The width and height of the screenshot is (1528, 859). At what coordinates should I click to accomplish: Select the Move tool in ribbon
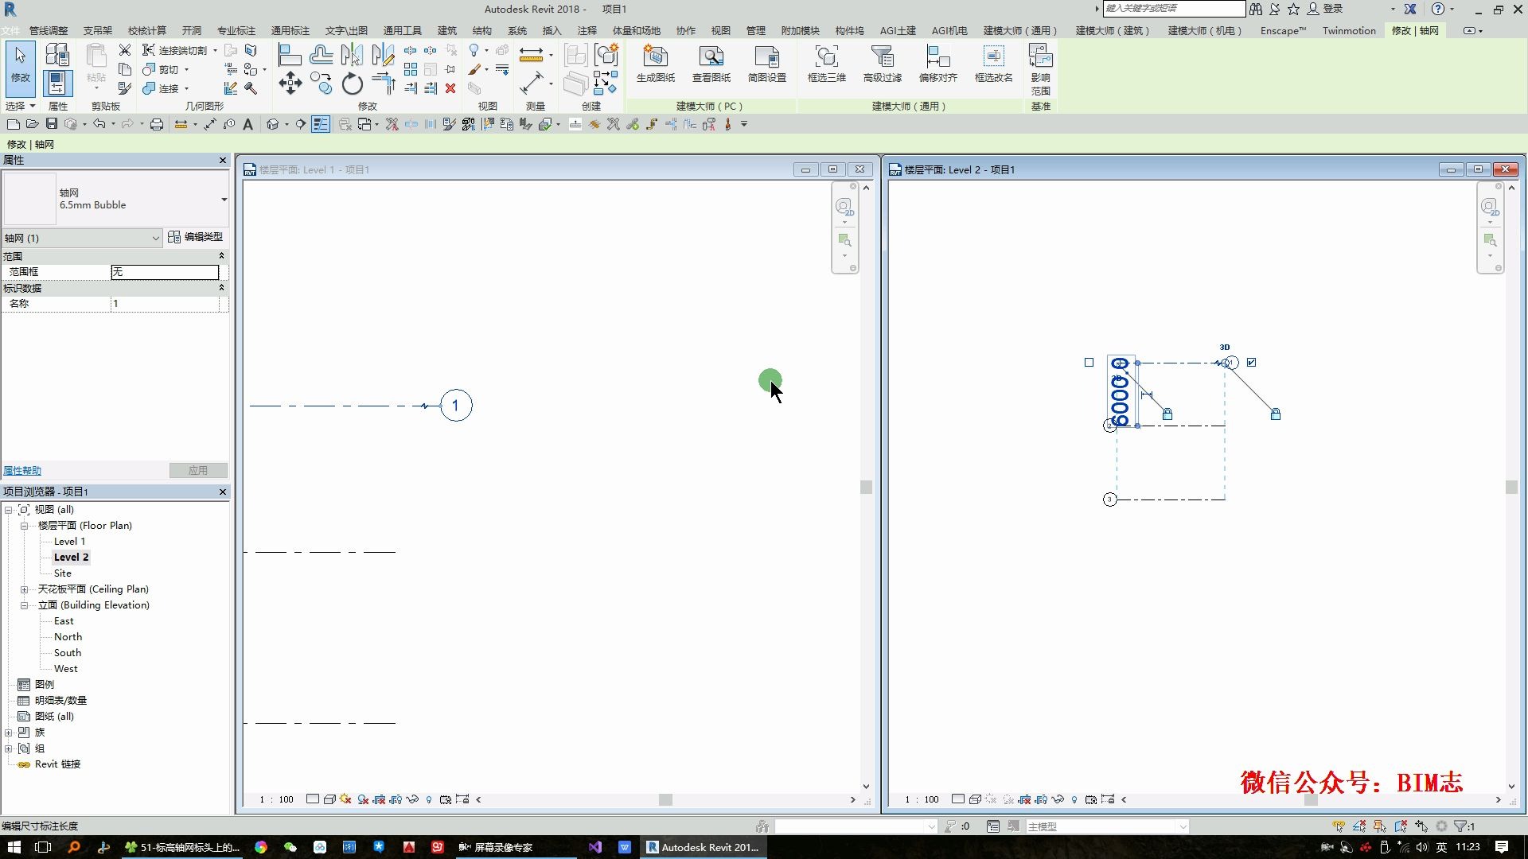pos(290,84)
